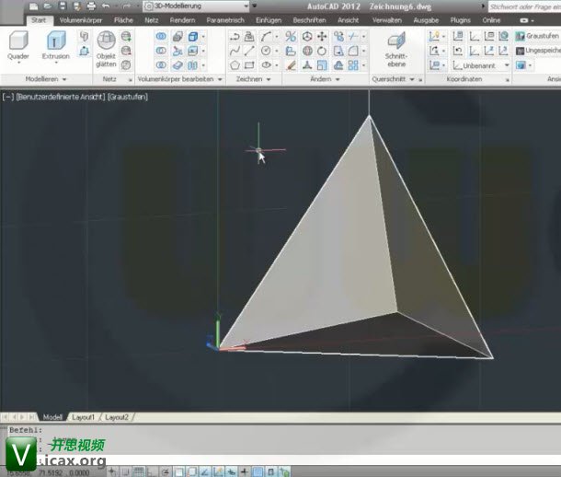The height and width of the screenshot is (477, 561).
Task: Open the 3D-Modellierung workspace dropdown
Action: (x=193, y=6)
